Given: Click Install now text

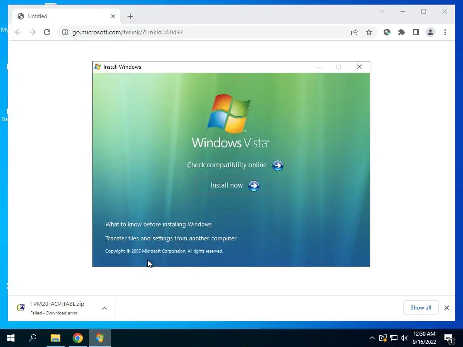Looking at the screenshot, I should (227, 185).
